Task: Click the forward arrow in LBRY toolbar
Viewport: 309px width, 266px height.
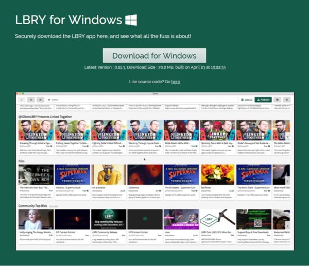Action: 31,100
